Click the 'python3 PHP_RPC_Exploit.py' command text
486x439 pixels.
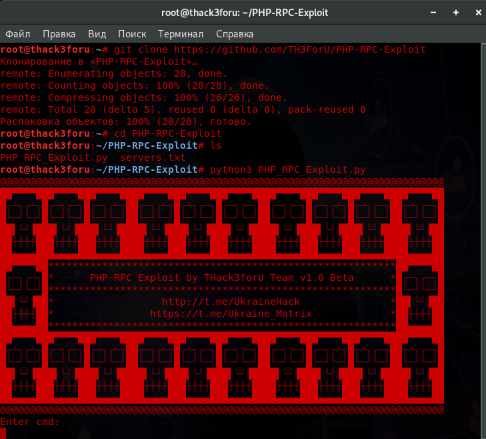(x=288, y=169)
